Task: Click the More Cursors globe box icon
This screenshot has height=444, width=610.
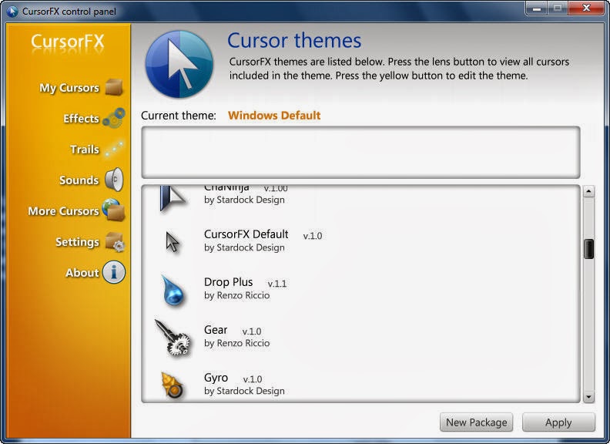Action: tap(113, 210)
